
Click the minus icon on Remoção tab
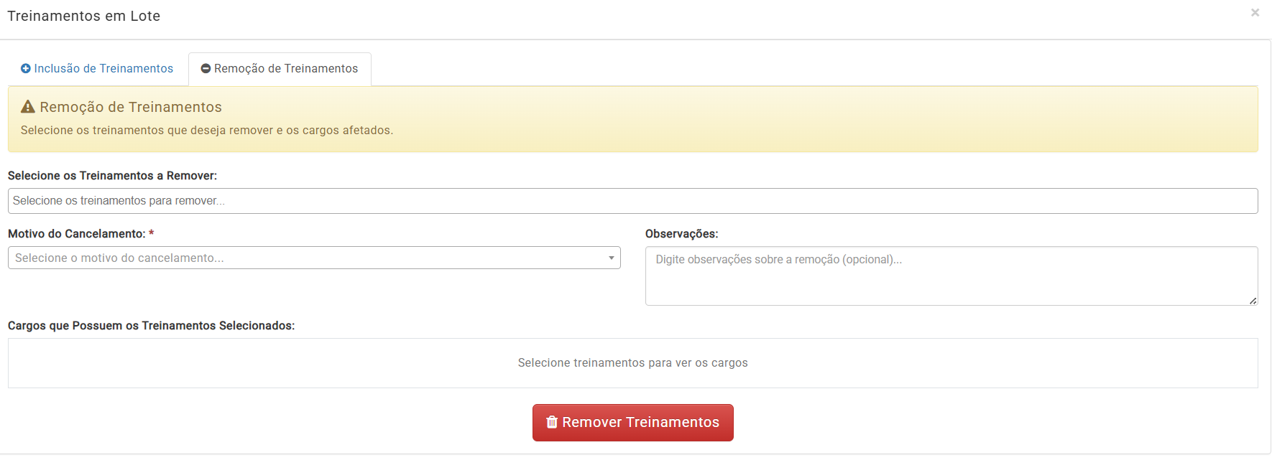coord(206,69)
